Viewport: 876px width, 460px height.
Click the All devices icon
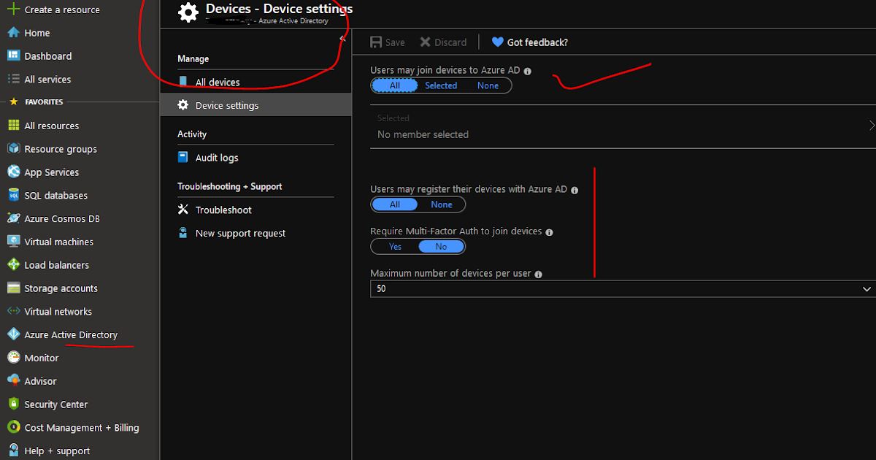click(x=183, y=82)
